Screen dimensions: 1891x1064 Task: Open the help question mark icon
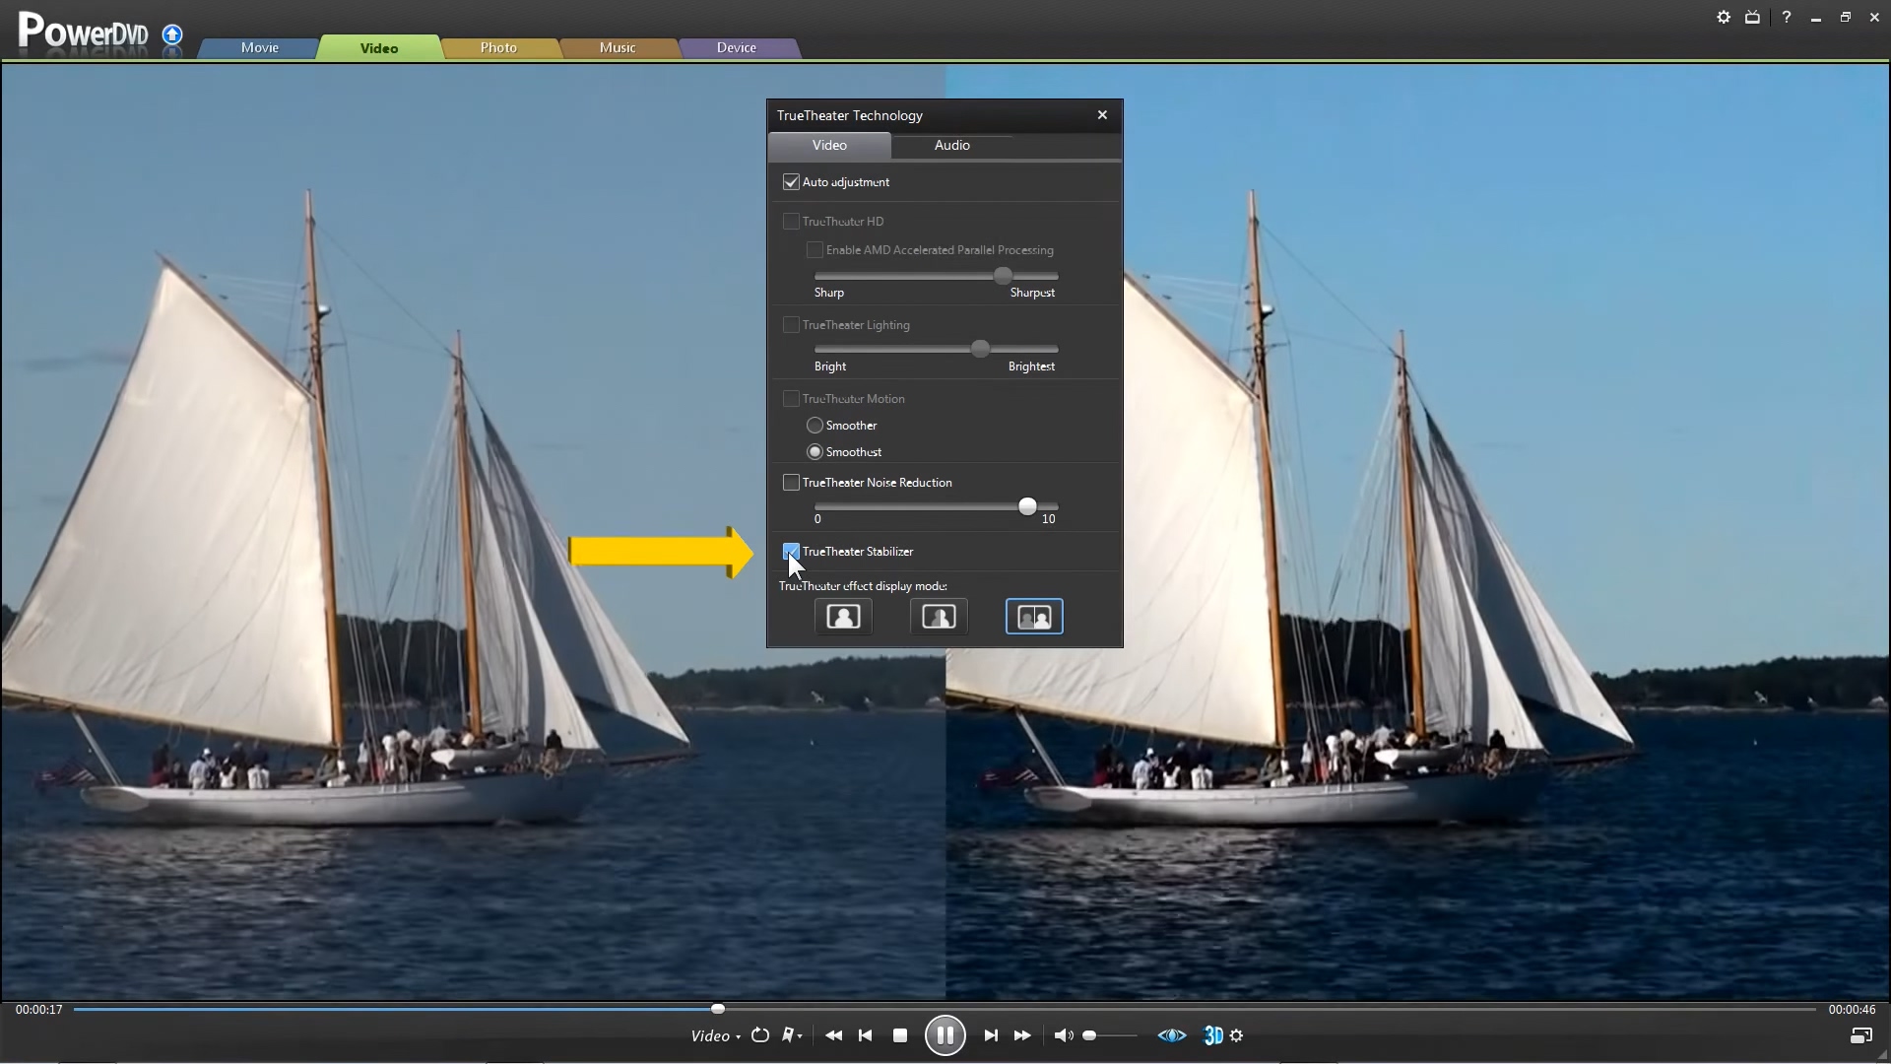[1786, 17]
